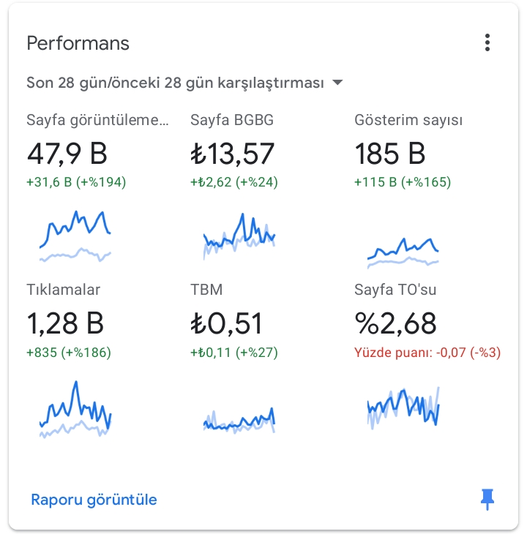Open the Gösterim sayısı sparkline chart
Image resolution: width=527 pixels, height=534 pixels.
pos(403,253)
